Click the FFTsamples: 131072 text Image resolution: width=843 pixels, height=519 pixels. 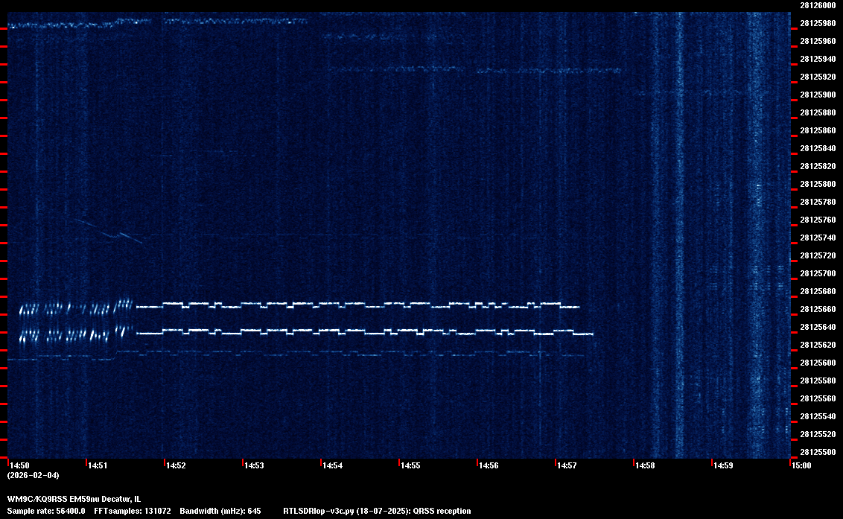tap(133, 511)
